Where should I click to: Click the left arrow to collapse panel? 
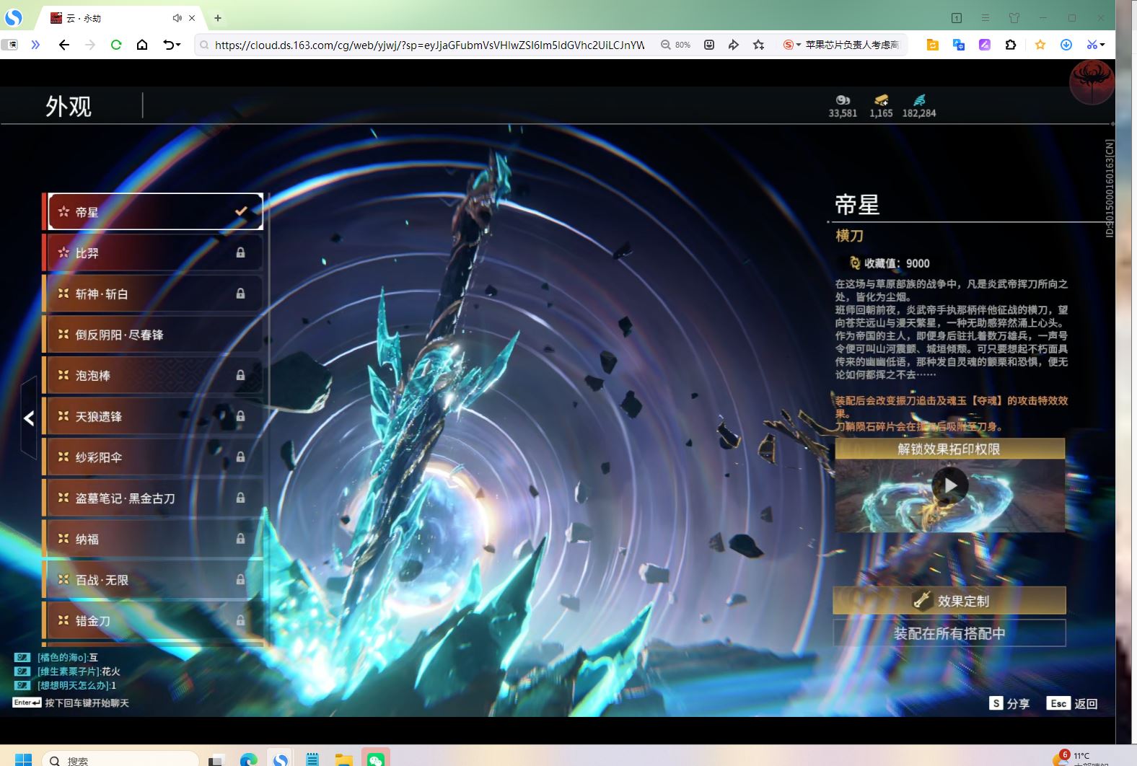[29, 418]
